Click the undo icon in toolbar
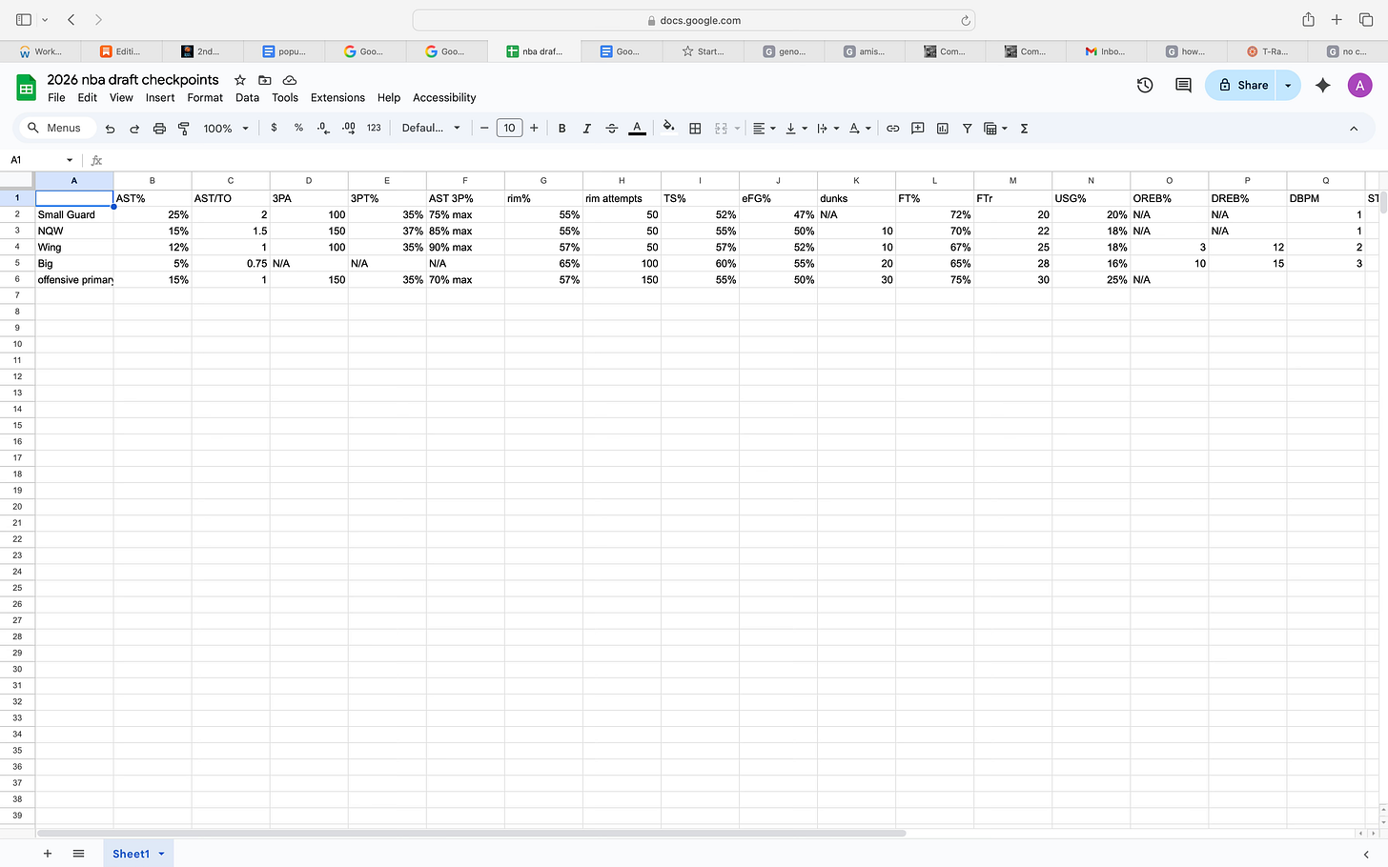 111,129
